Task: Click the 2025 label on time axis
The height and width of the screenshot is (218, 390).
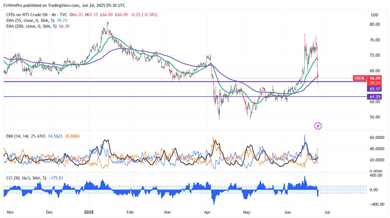Action: point(89,212)
